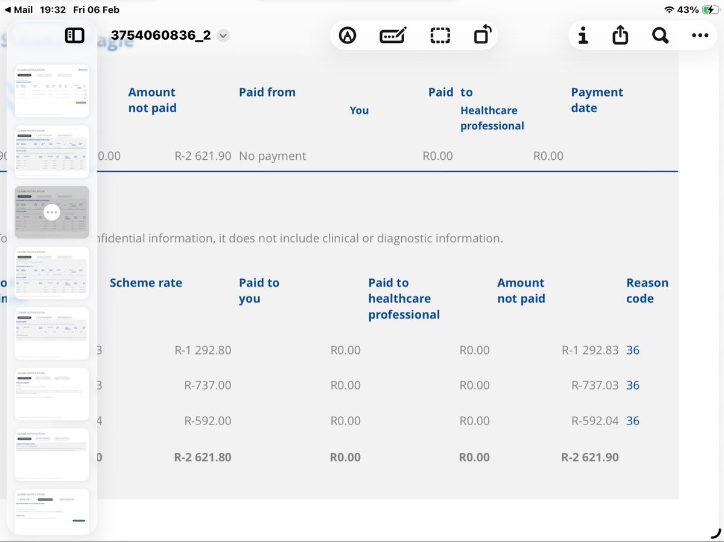This screenshot has width=724, height=542.
Task: Select the scheme rate value R-737.00
Action: coord(208,385)
